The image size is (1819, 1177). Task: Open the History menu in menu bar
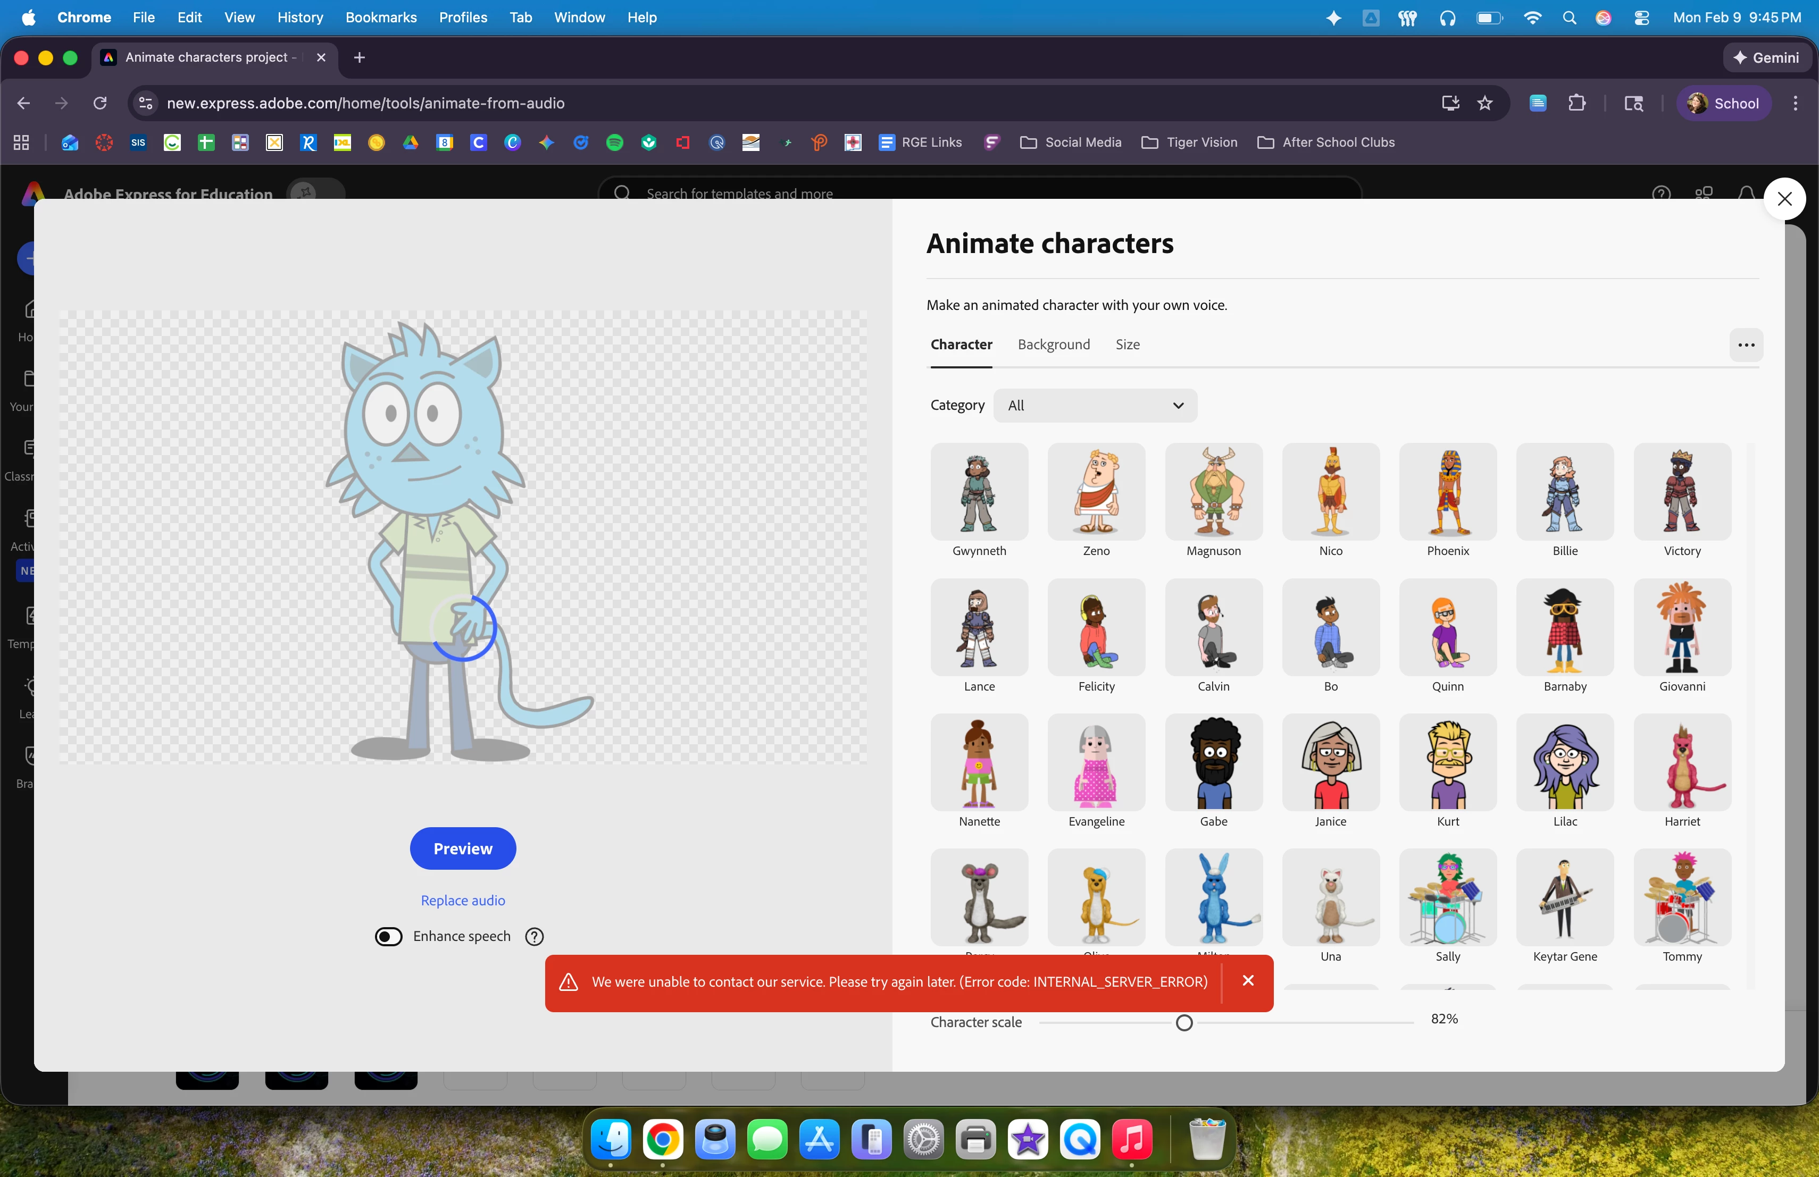[x=299, y=17]
